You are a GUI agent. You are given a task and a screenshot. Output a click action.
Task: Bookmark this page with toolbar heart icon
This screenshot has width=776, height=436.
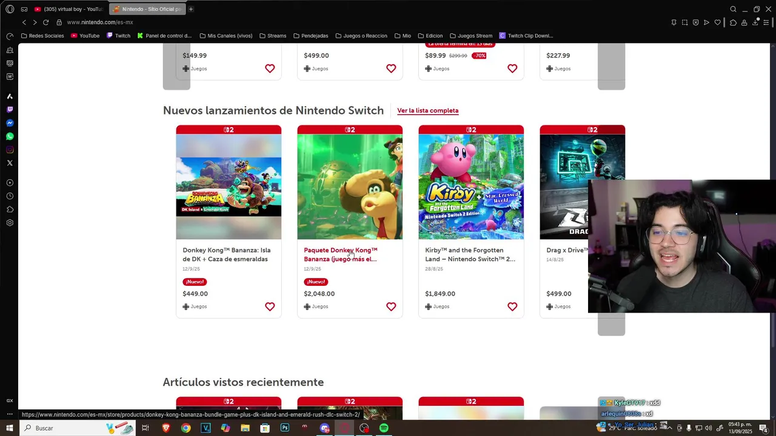coord(717,22)
